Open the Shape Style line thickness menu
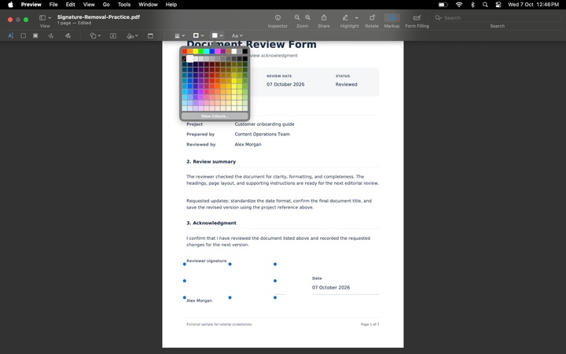 point(179,35)
